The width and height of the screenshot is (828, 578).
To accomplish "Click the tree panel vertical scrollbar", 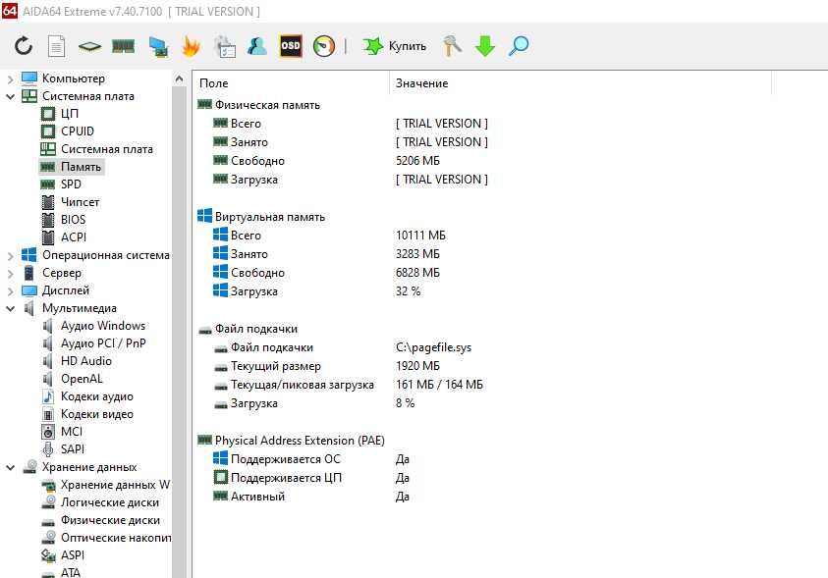I will coord(179,333).
